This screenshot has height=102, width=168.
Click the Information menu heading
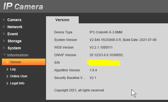click(18, 55)
